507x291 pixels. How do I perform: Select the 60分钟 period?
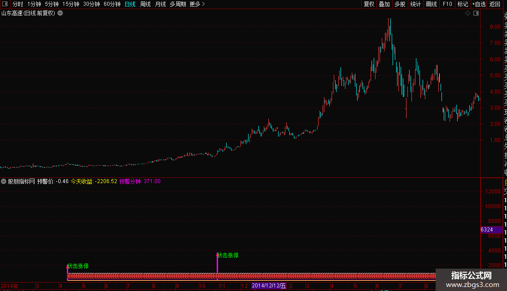[112, 4]
